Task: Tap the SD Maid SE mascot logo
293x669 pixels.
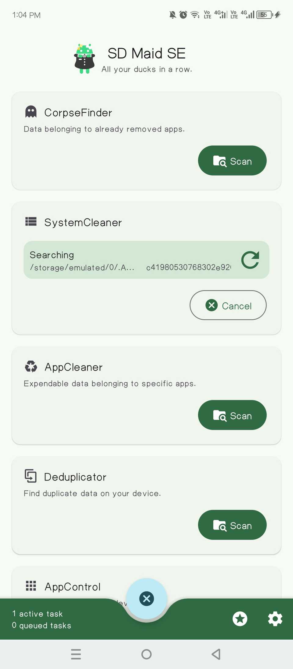Action: [x=84, y=58]
